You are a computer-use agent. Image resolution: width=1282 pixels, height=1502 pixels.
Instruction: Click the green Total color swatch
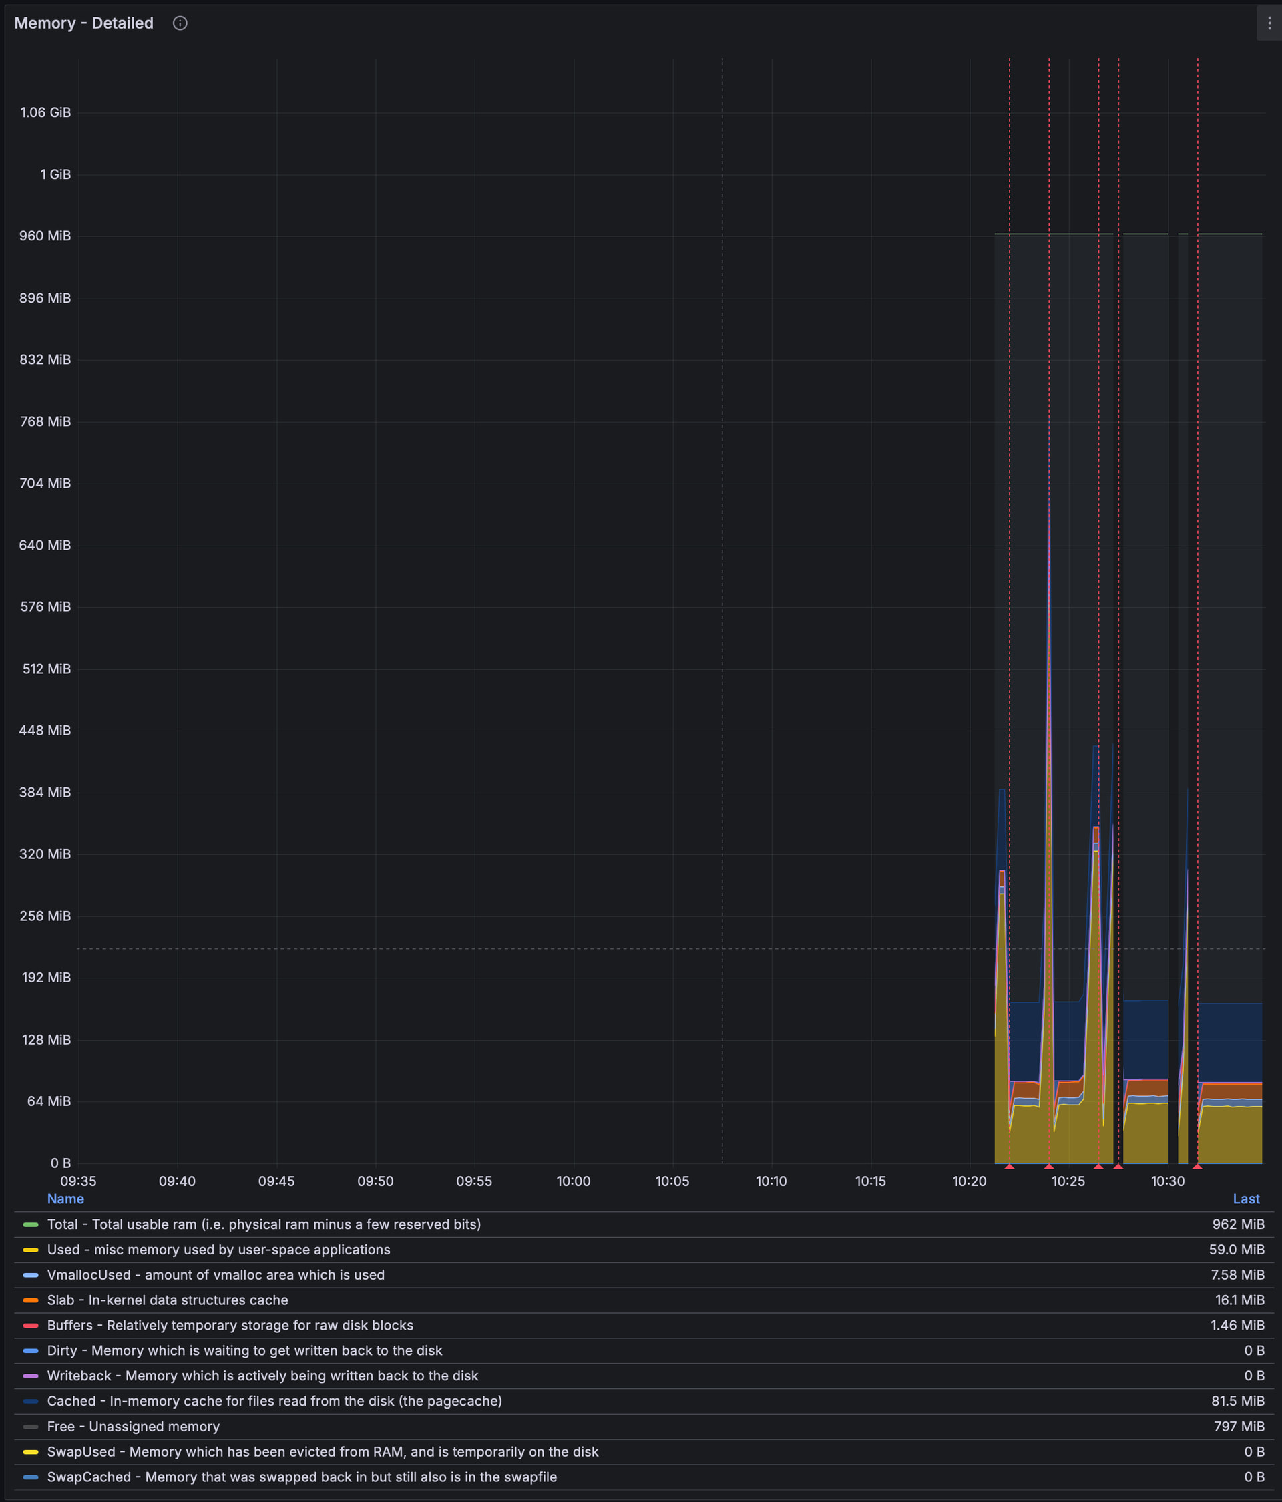(x=31, y=1224)
